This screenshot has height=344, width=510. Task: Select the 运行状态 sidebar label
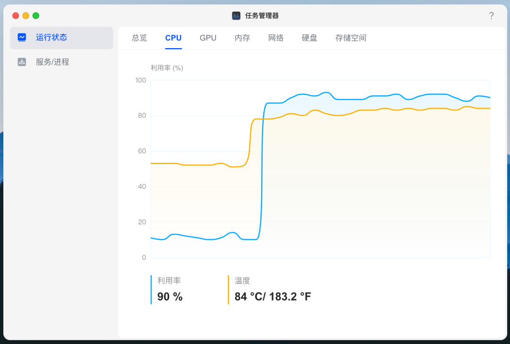tap(51, 37)
